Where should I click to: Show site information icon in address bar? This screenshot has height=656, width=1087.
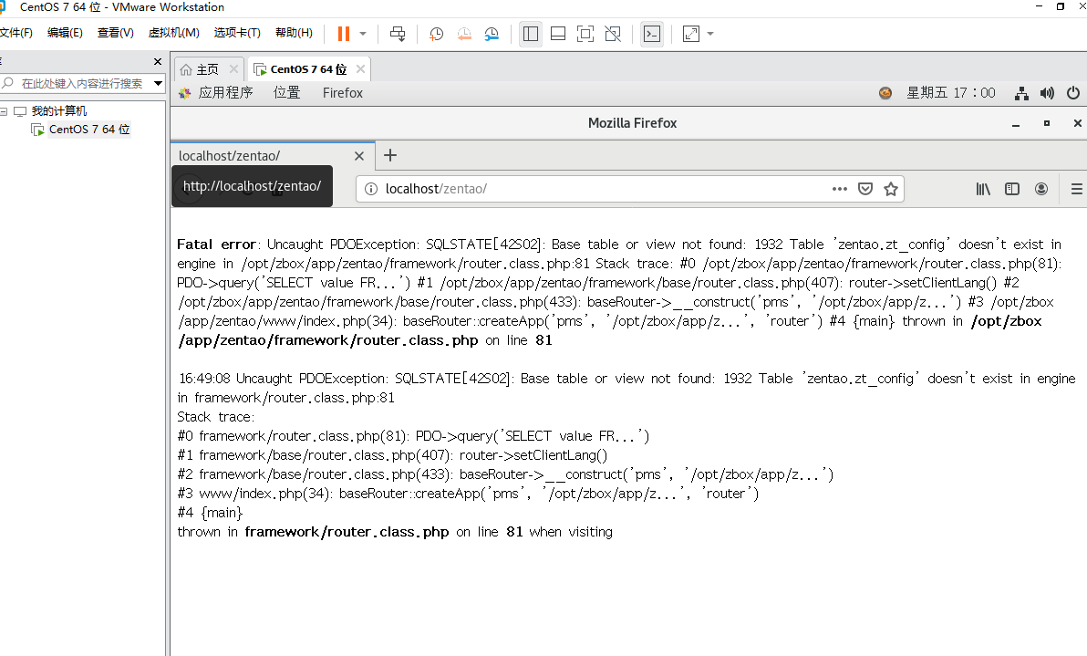[371, 189]
